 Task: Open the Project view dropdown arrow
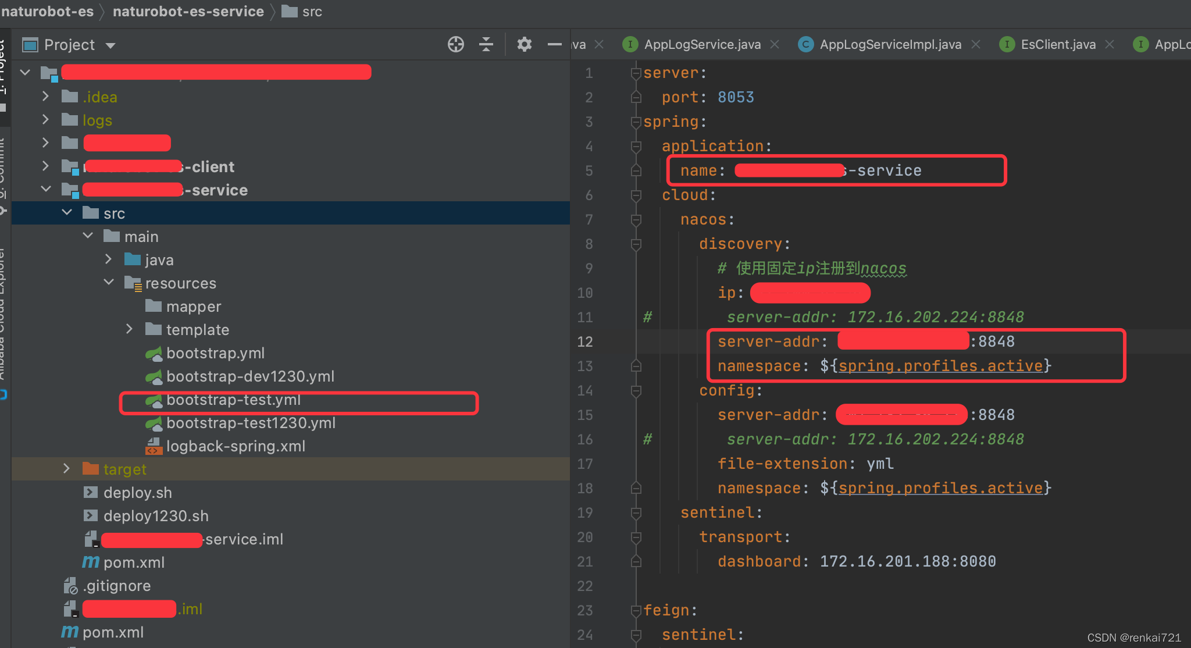[110, 45]
